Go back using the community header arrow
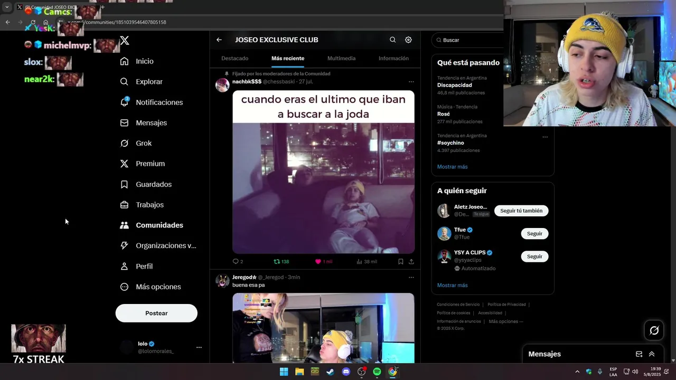Image resolution: width=676 pixels, height=380 pixels. pyautogui.click(x=219, y=40)
